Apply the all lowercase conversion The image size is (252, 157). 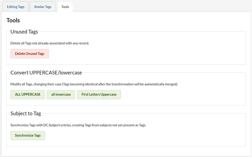pyautogui.click(x=61, y=95)
